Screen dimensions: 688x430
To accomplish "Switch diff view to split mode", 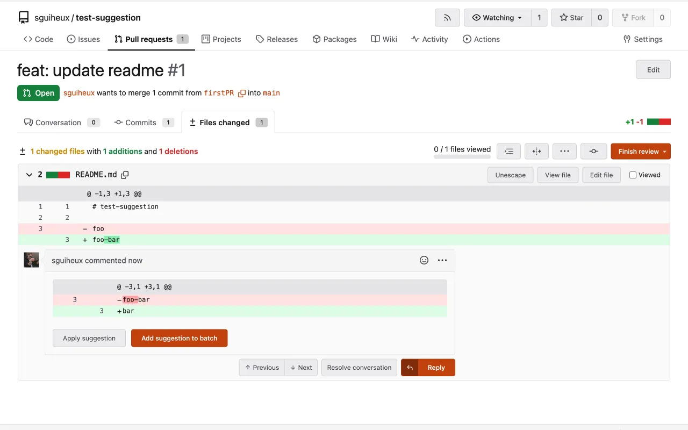I will click(536, 152).
